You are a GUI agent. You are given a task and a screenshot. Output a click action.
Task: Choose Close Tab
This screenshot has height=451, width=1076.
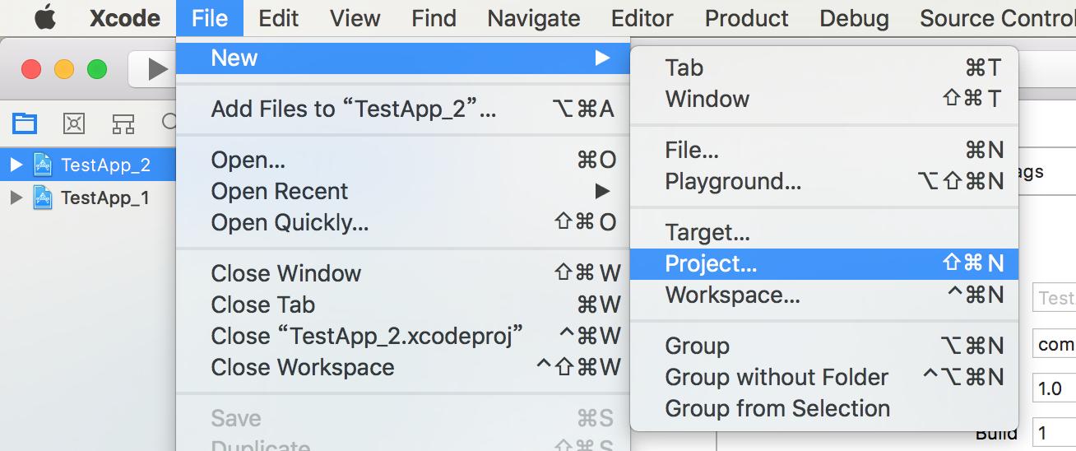[403, 305]
